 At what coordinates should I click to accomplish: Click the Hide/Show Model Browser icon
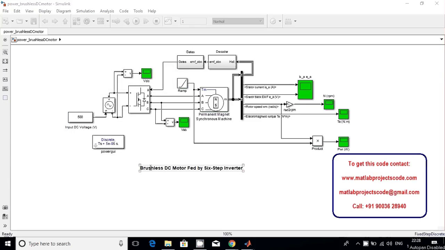[x=5, y=40]
